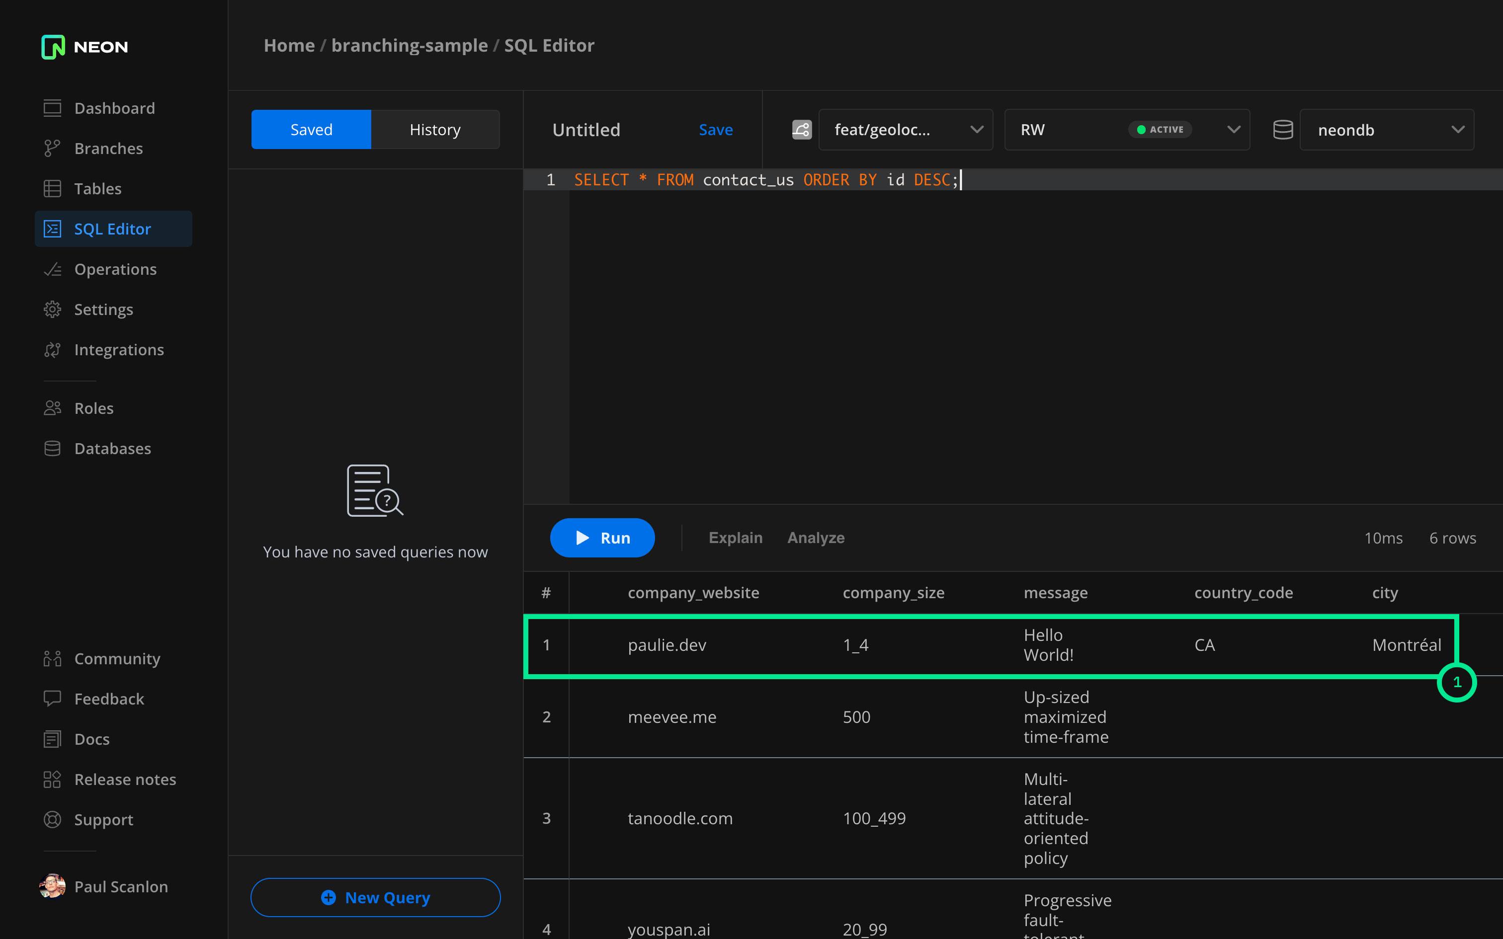This screenshot has width=1503, height=939.
Task: Click the Branches icon in sidebar
Action: coord(52,149)
